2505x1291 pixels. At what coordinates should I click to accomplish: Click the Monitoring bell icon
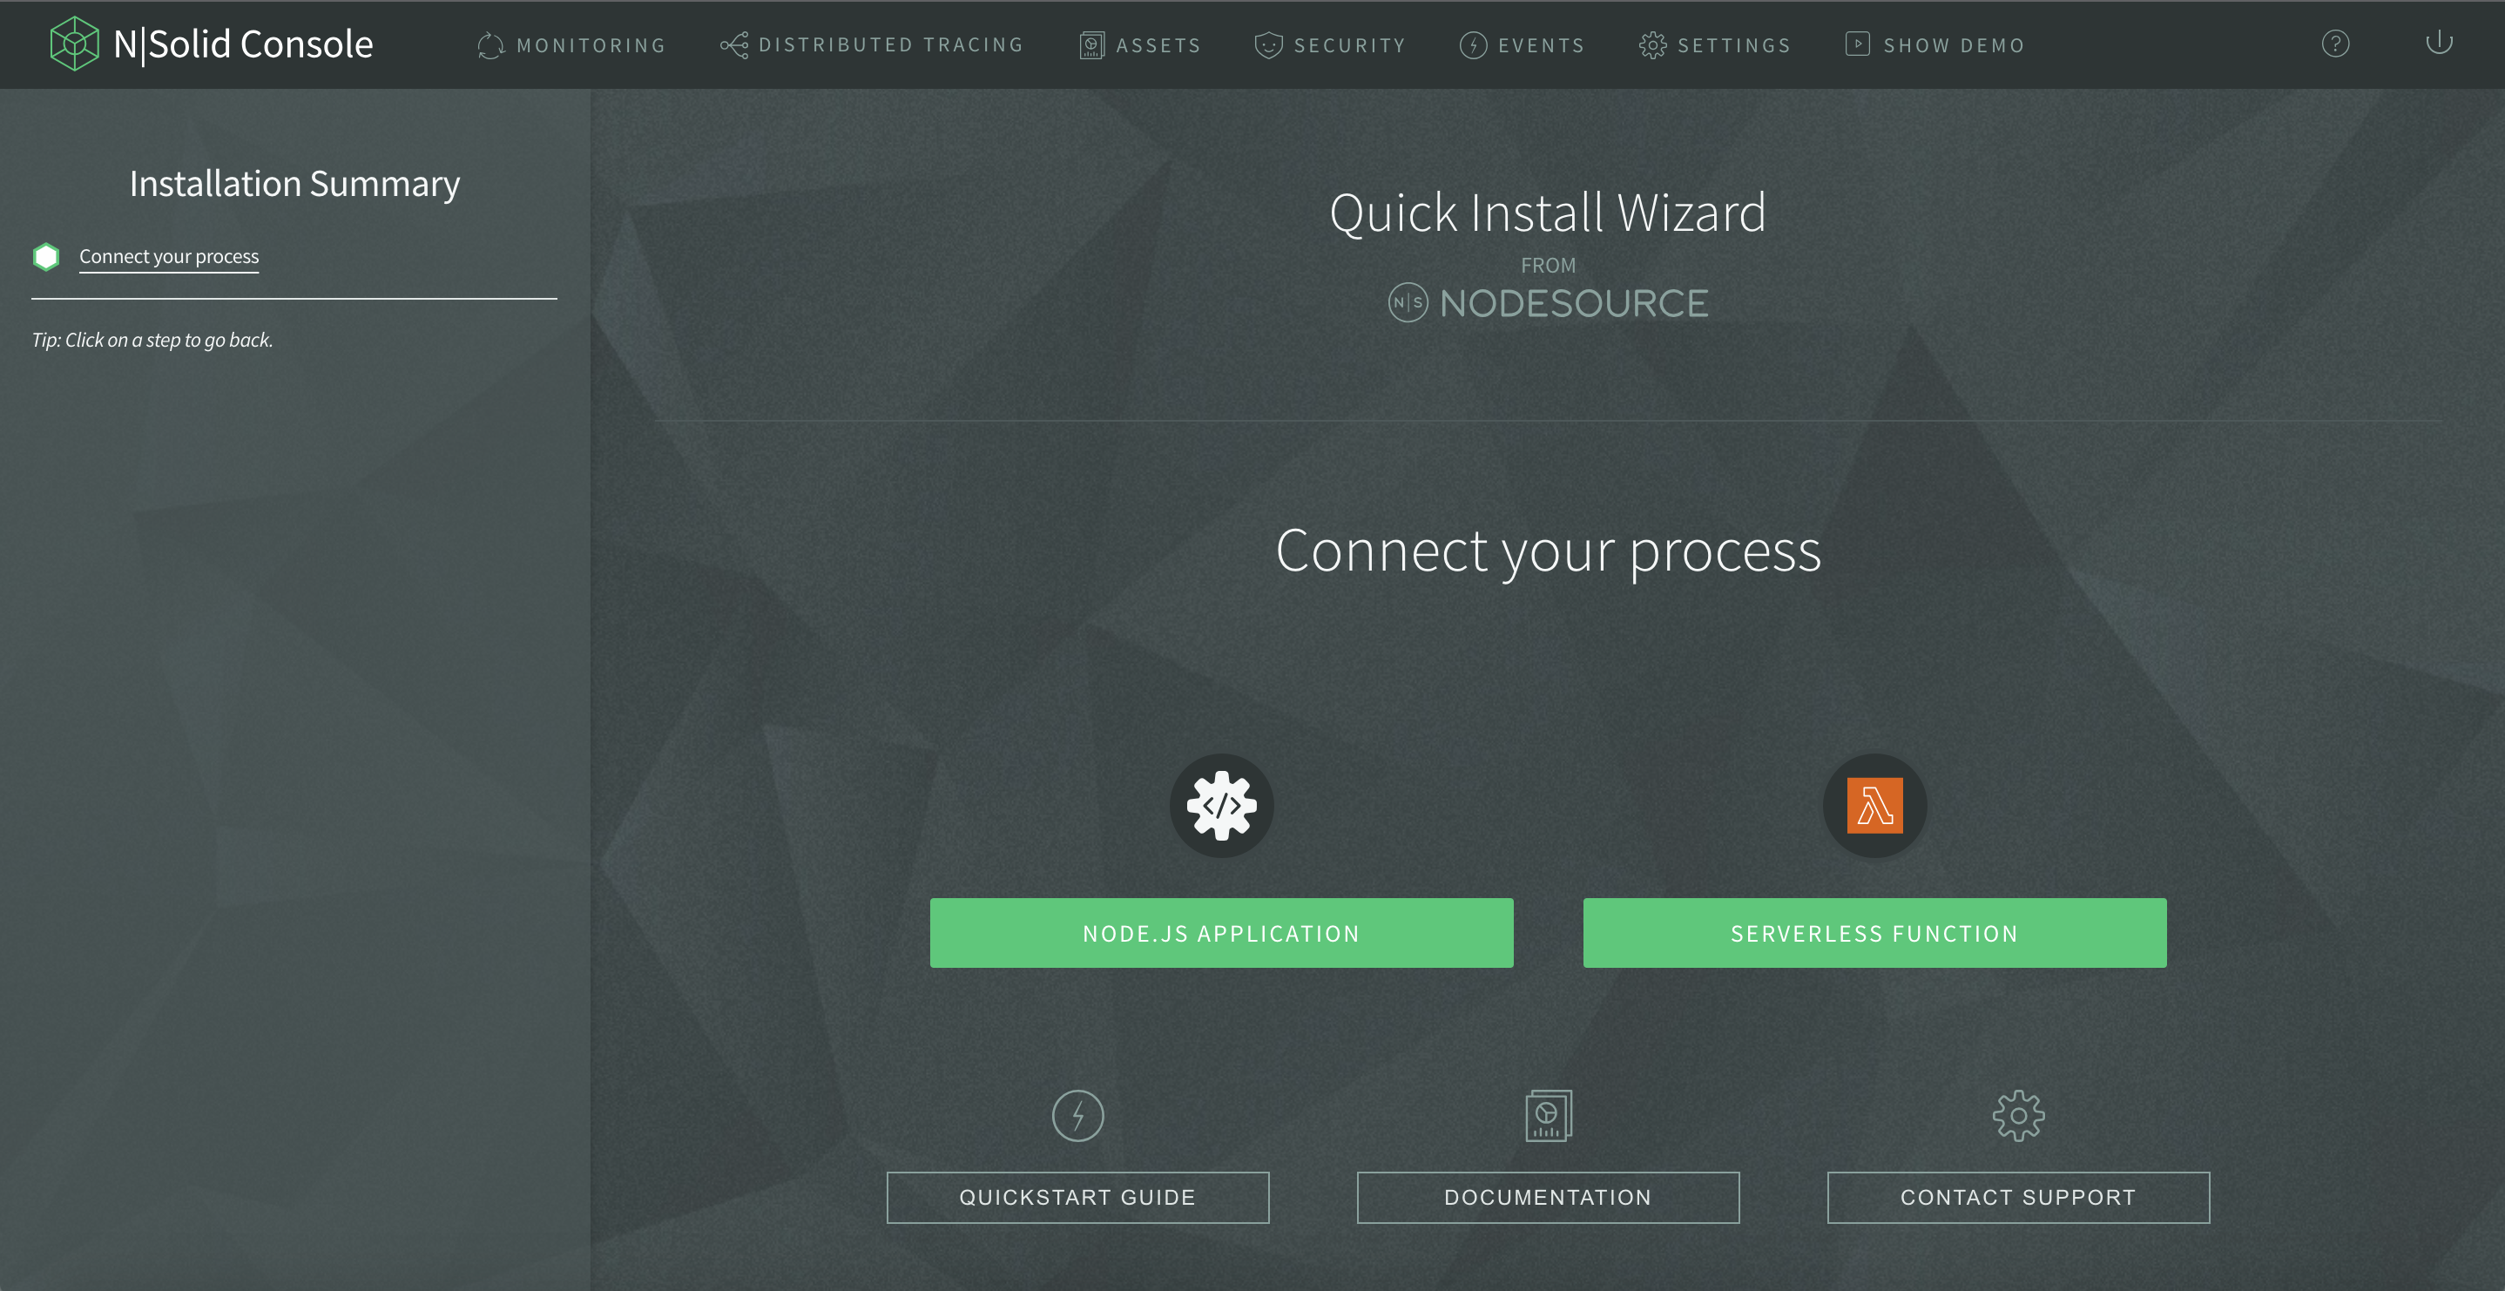point(490,44)
